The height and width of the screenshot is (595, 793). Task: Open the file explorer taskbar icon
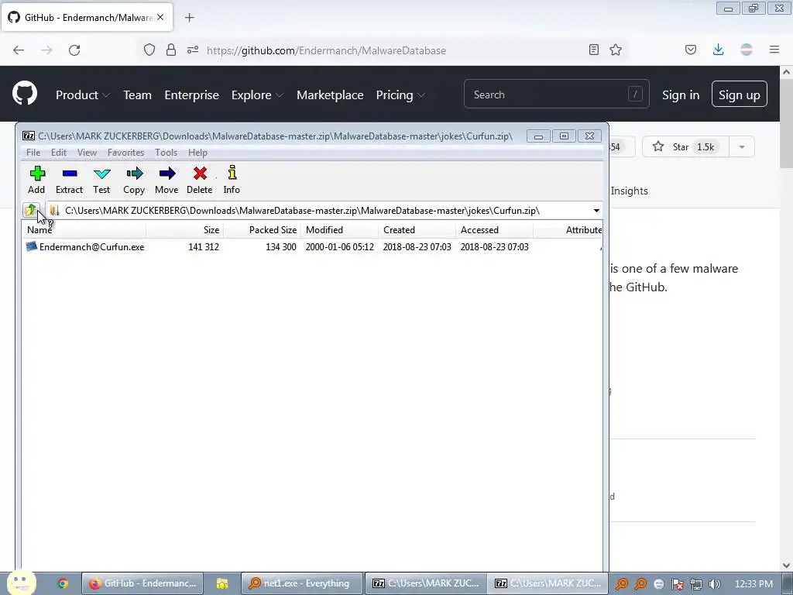(222, 583)
